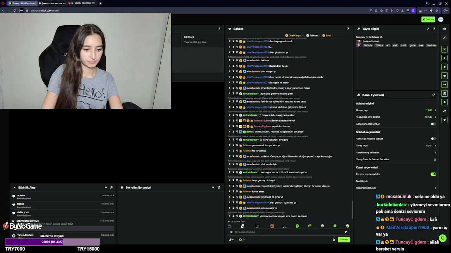The image size is (451, 253).
Task: Open the info icon in right sidebar
Action: (445, 29)
